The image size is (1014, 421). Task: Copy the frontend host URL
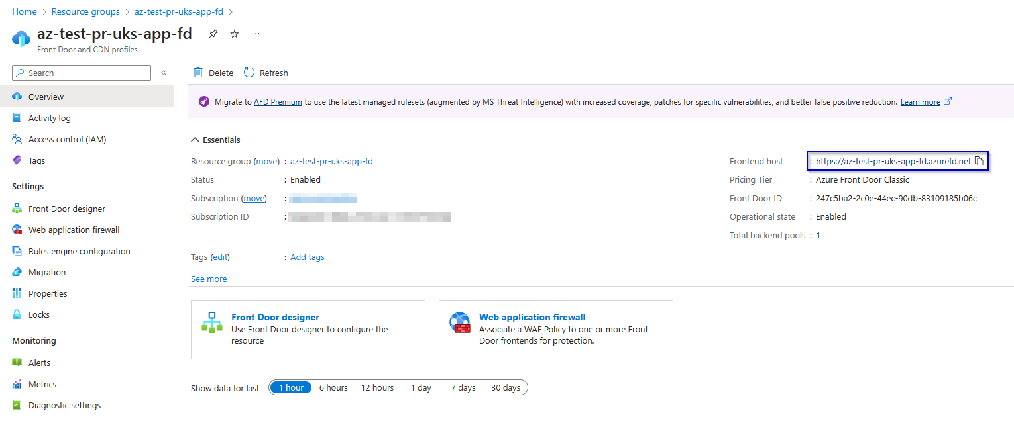tap(979, 161)
